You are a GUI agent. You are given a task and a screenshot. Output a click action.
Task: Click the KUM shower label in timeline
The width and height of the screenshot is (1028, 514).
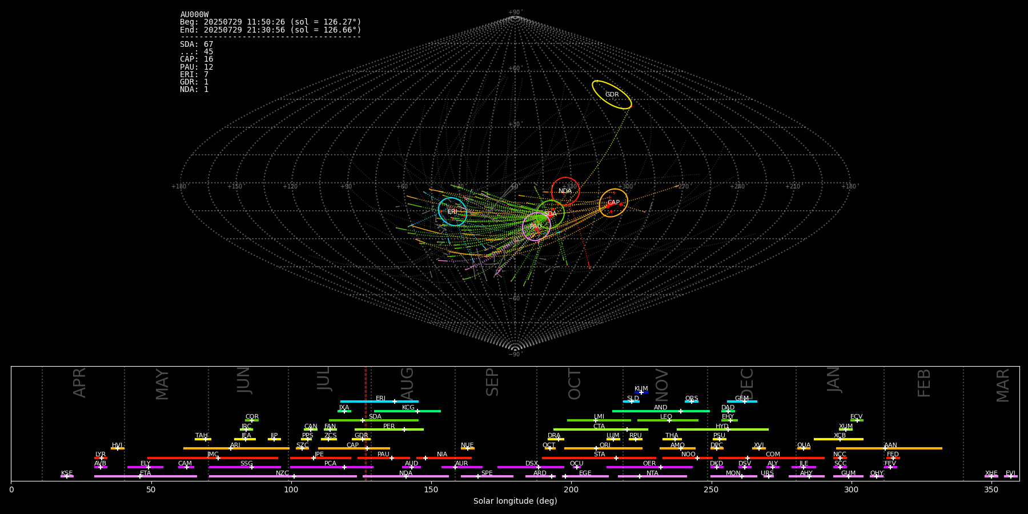click(x=641, y=389)
